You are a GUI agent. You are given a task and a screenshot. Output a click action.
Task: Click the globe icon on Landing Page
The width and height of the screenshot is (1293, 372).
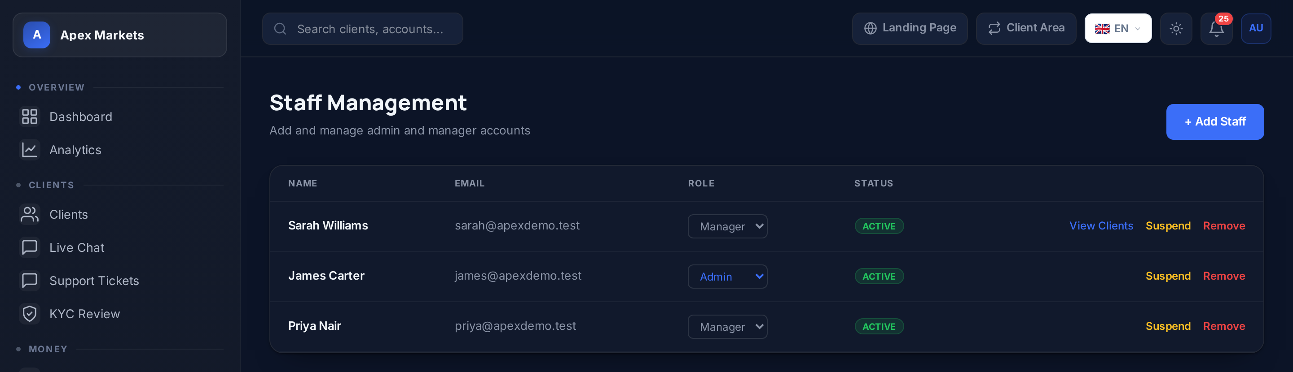tap(871, 29)
